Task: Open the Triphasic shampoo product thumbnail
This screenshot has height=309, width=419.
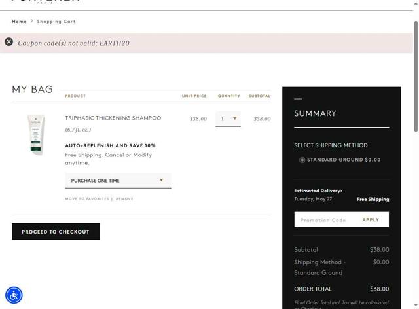Action: point(36,135)
